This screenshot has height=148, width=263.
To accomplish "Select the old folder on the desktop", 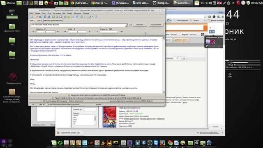I will coord(12,41).
